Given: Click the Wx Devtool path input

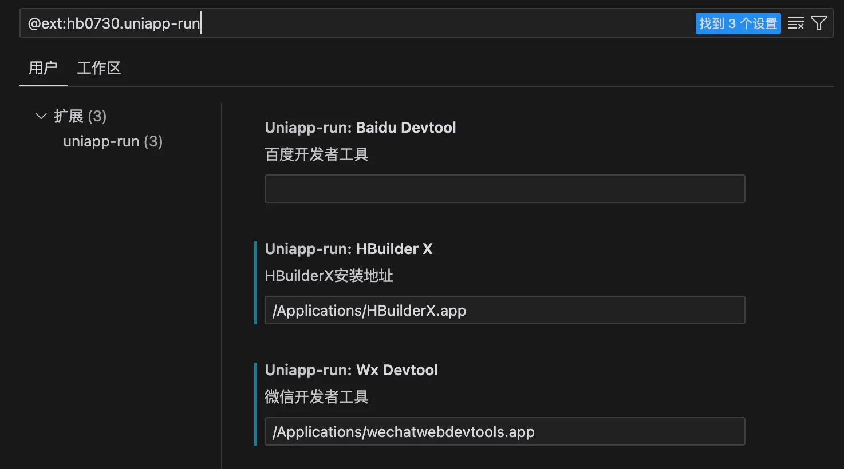Looking at the screenshot, I should coord(504,431).
